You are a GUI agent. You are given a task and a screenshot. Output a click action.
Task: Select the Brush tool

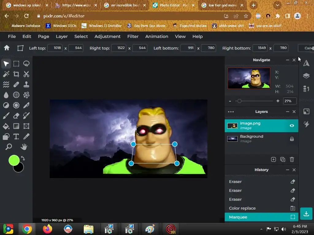click(6, 116)
